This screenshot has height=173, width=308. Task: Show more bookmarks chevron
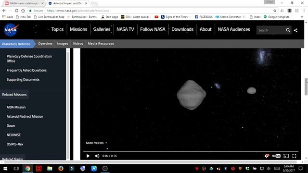tap(302, 17)
